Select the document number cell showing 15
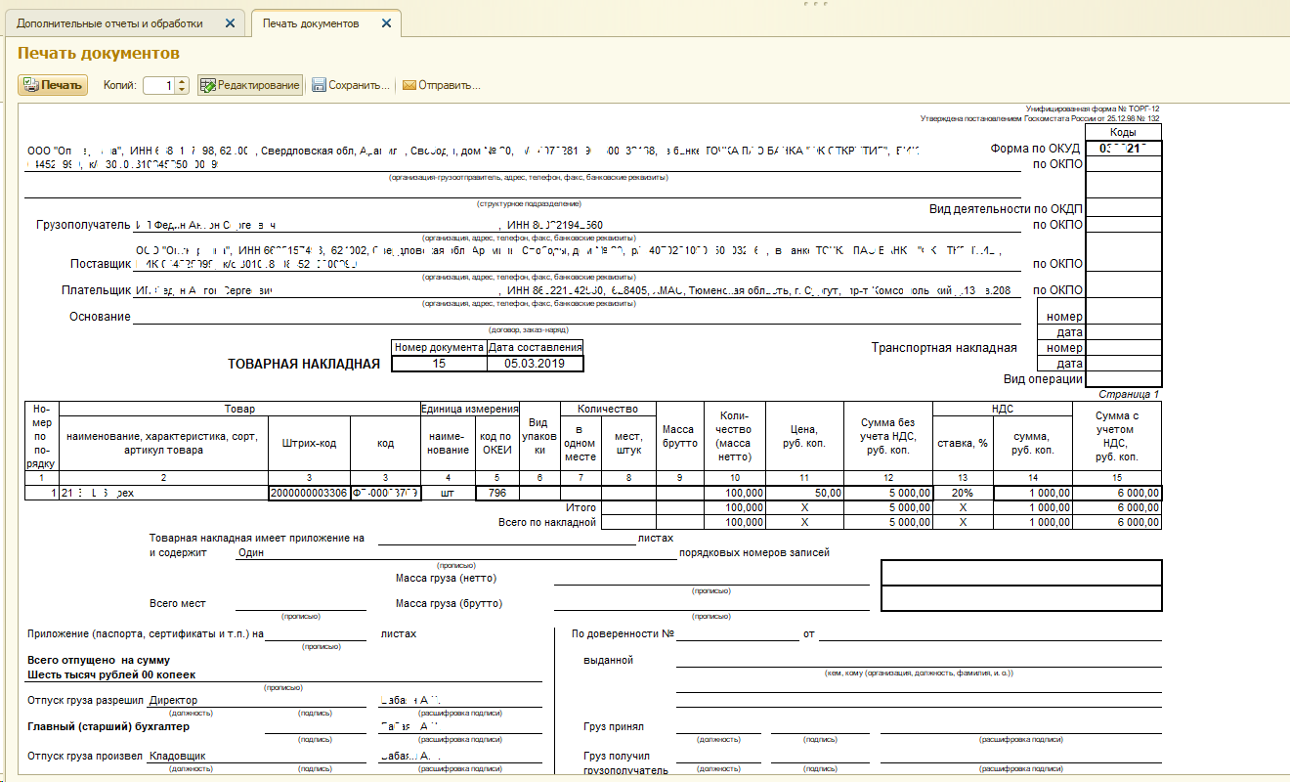The width and height of the screenshot is (1290, 782). tap(439, 364)
